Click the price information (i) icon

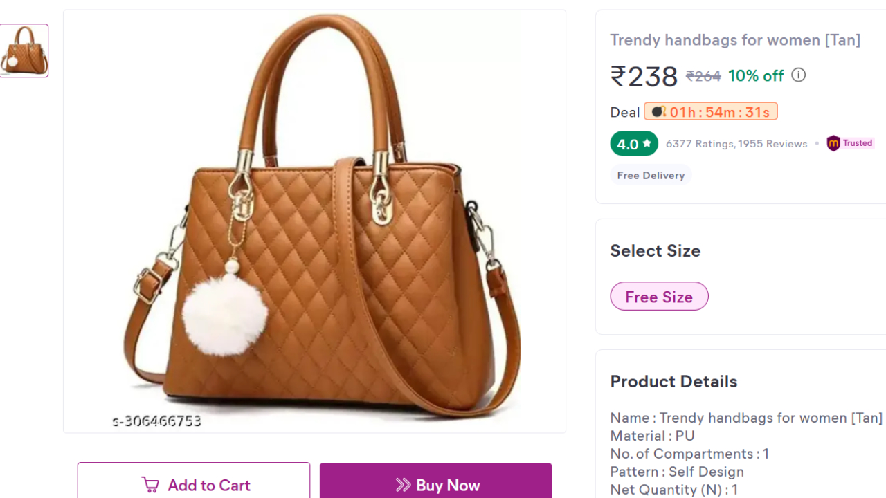(x=798, y=75)
